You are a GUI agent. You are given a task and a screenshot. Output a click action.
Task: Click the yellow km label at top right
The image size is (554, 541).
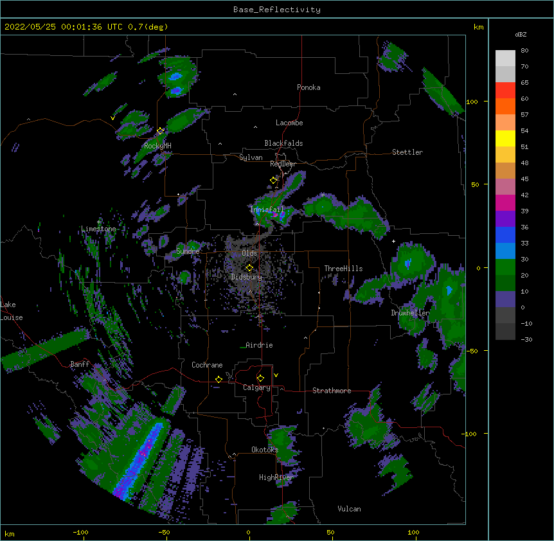(x=478, y=27)
